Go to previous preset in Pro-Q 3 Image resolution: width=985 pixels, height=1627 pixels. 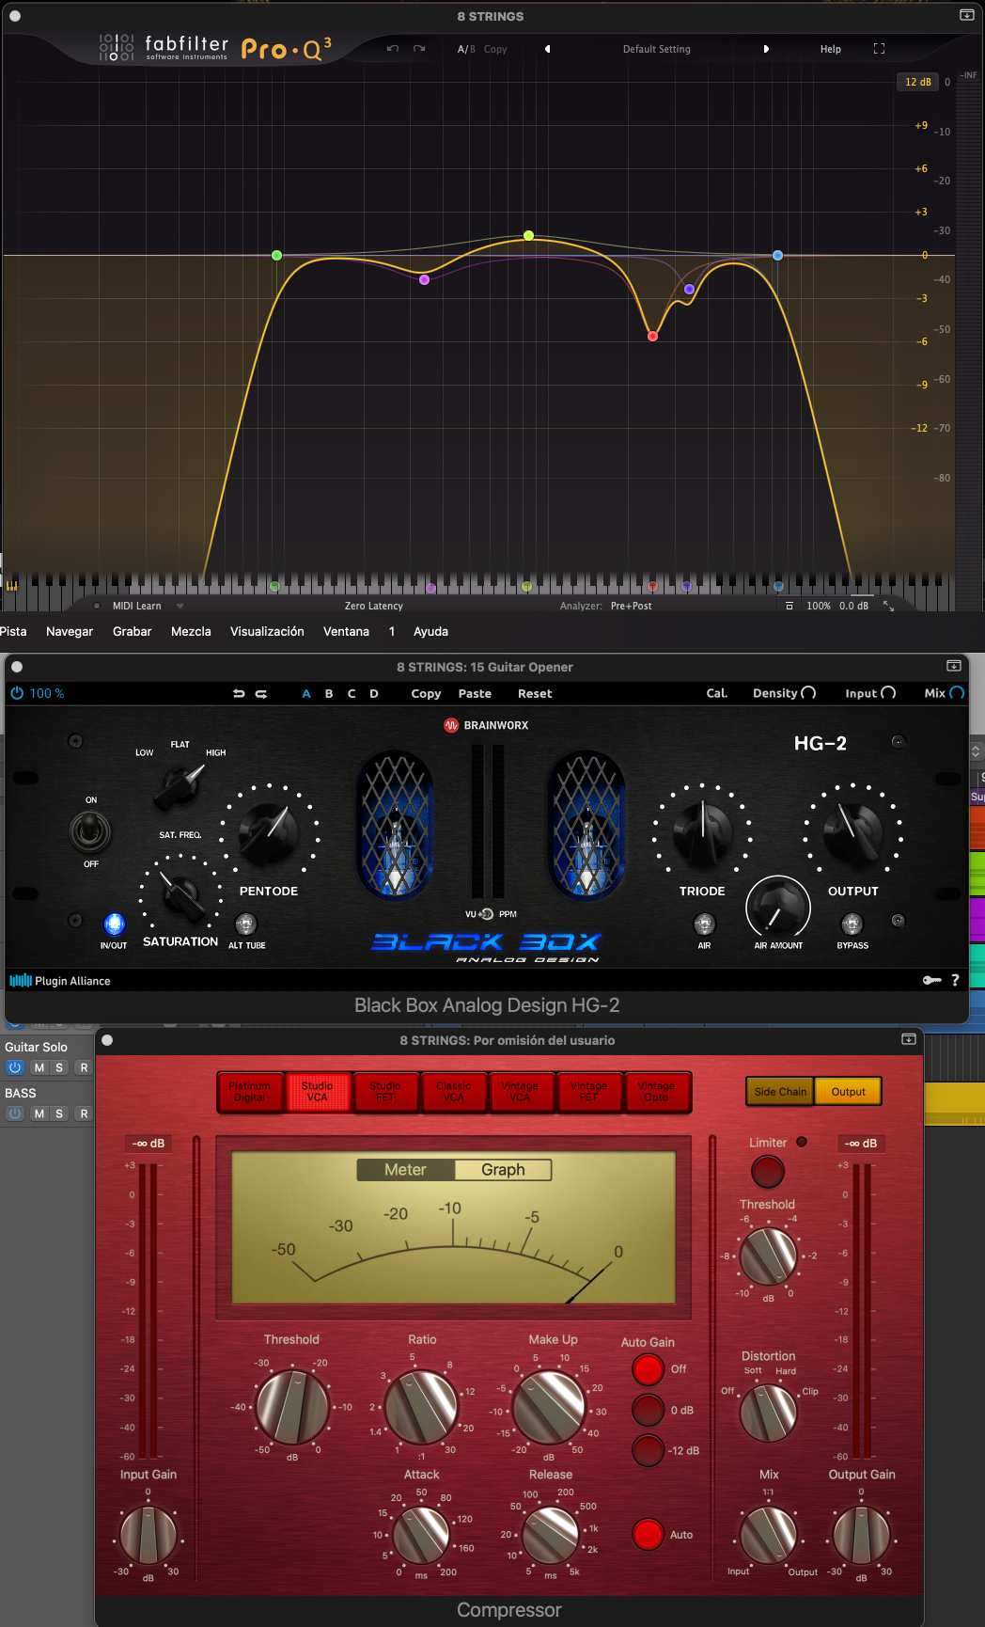[547, 49]
